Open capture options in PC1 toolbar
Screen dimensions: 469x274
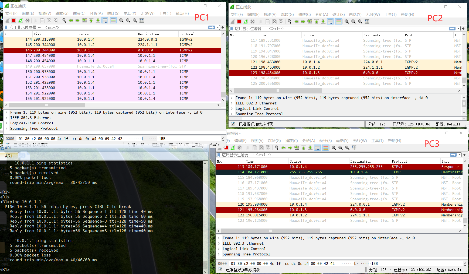pyautogui.click(x=27, y=20)
